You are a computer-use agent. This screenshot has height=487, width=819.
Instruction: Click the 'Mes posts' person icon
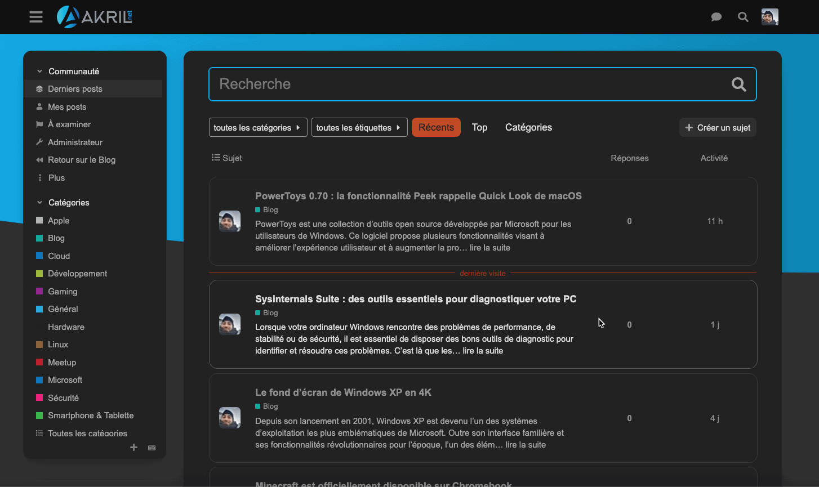tap(39, 106)
